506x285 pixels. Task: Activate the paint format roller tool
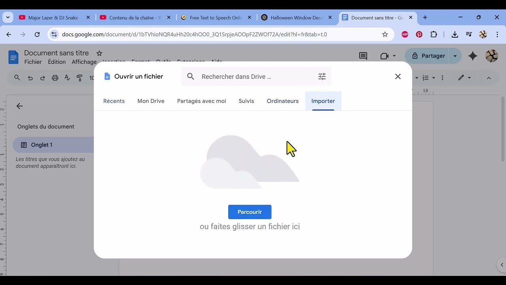[x=79, y=78]
